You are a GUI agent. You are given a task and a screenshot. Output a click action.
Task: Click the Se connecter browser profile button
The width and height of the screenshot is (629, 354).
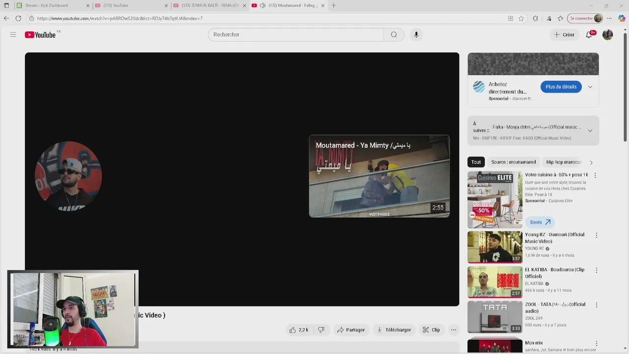click(x=585, y=18)
